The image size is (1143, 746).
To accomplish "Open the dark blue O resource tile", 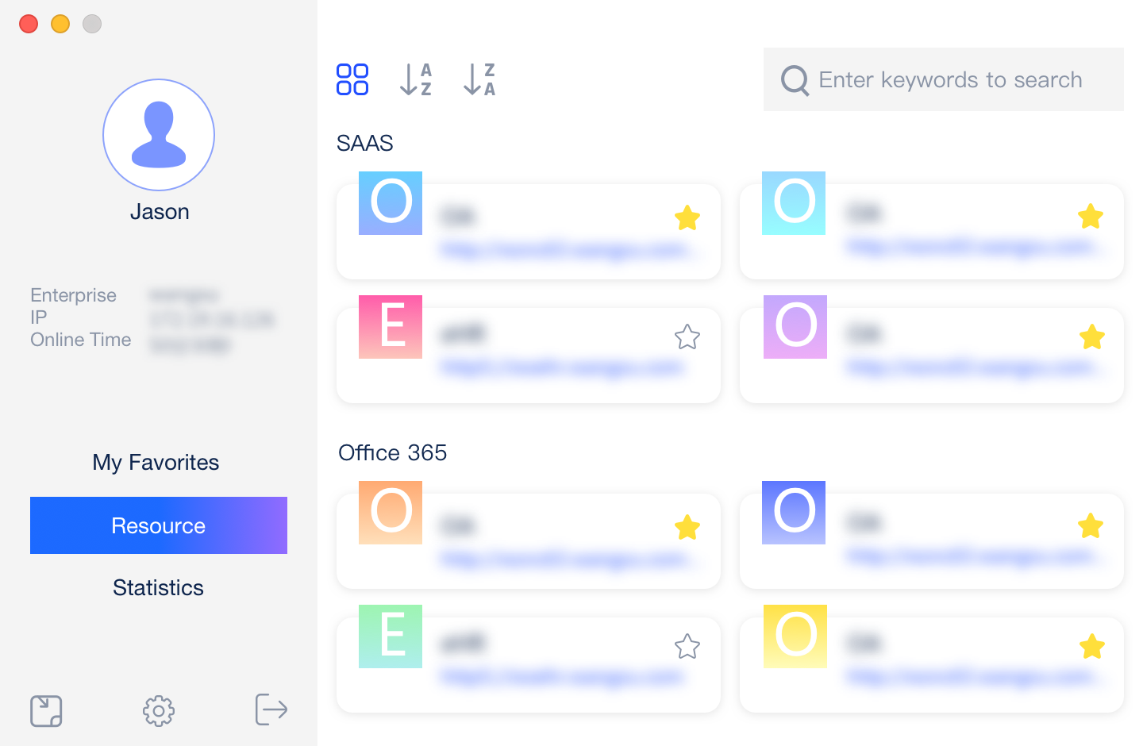I will (932, 541).
